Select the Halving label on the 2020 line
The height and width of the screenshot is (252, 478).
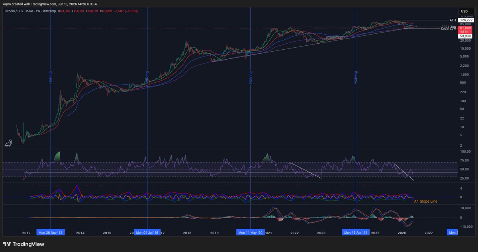tap(251, 77)
